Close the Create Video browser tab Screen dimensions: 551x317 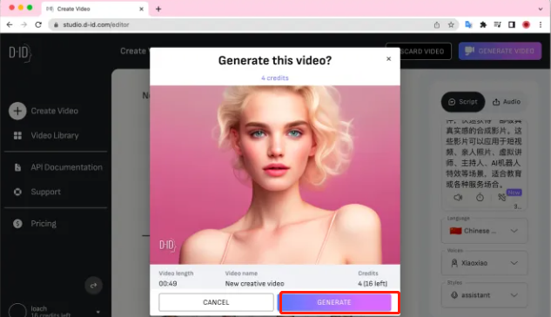pyautogui.click(x=141, y=9)
